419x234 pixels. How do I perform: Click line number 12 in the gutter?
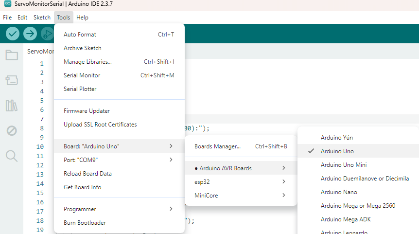(x=40, y=165)
